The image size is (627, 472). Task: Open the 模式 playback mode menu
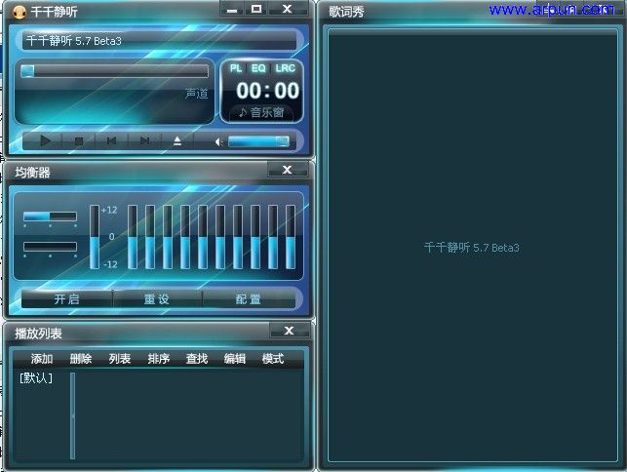pyautogui.click(x=273, y=359)
